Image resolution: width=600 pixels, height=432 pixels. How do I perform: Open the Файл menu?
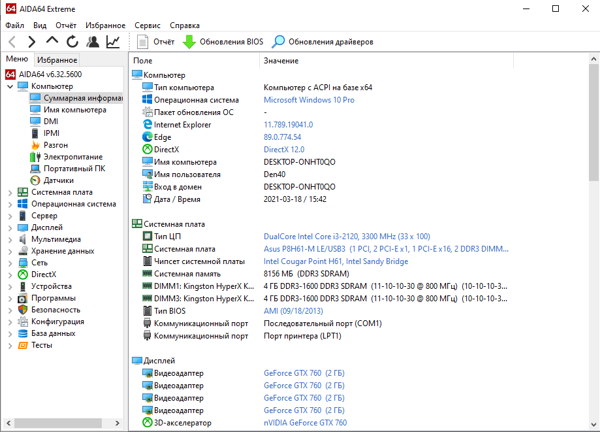click(x=14, y=25)
